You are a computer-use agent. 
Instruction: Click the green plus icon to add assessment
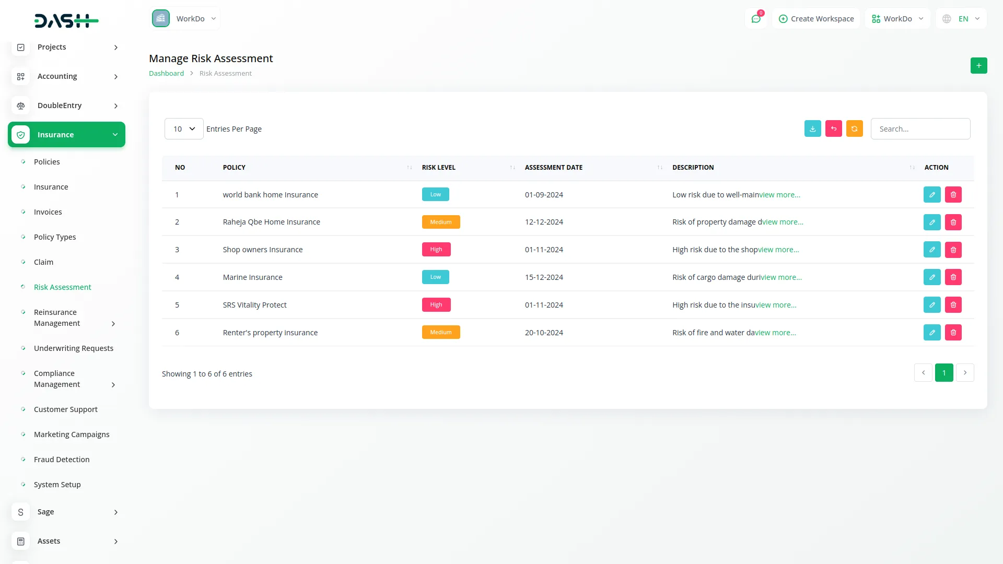[979, 65]
